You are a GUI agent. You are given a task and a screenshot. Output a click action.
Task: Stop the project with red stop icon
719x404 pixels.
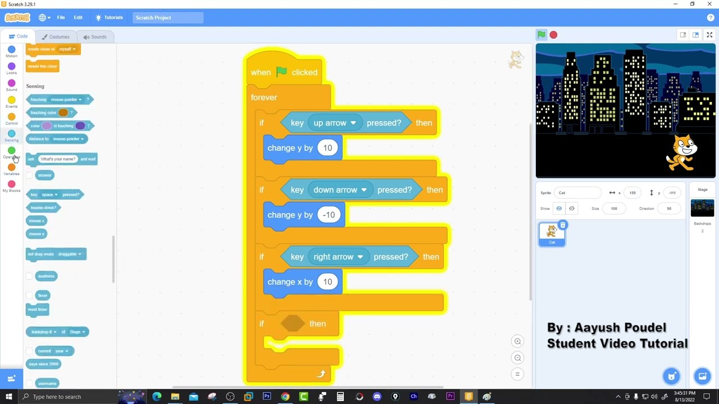point(553,35)
